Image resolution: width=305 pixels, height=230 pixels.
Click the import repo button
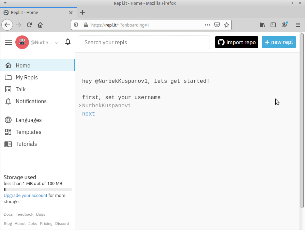pos(237,42)
